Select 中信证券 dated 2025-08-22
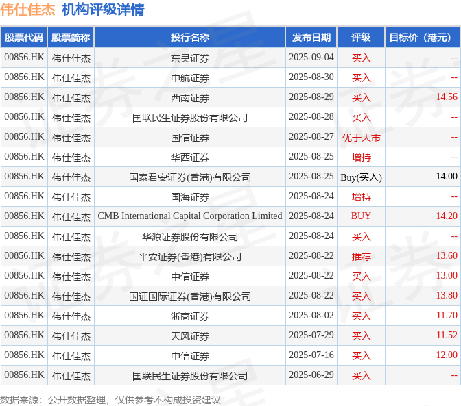Image resolution: width=461 pixels, height=406 pixels. point(190,277)
